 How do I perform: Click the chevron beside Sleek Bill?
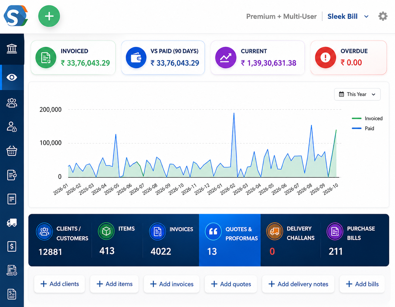coord(366,17)
